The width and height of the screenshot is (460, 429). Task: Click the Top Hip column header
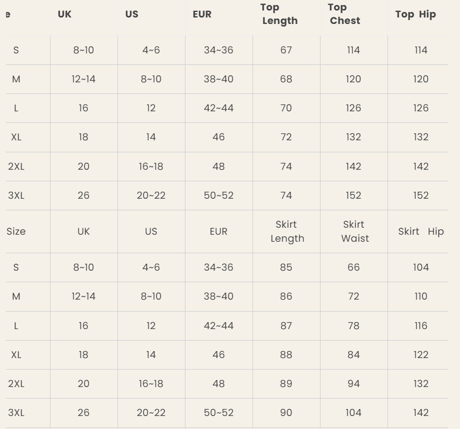point(415,14)
